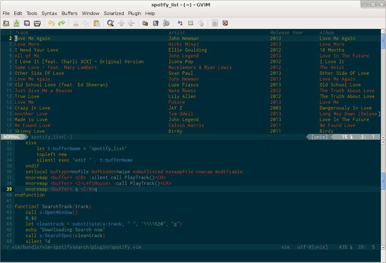The height and width of the screenshot is (263, 386).
Task: Click the NORMAL mode indicator
Action: point(12,137)
